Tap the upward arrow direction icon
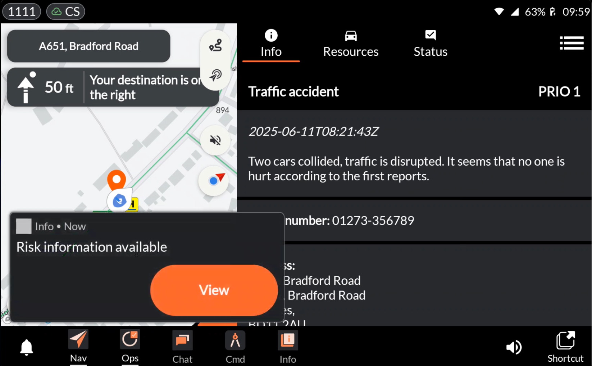 pos(26,87)
